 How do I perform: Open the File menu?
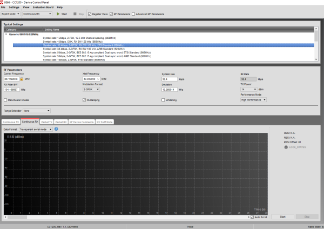pos(3,7)
